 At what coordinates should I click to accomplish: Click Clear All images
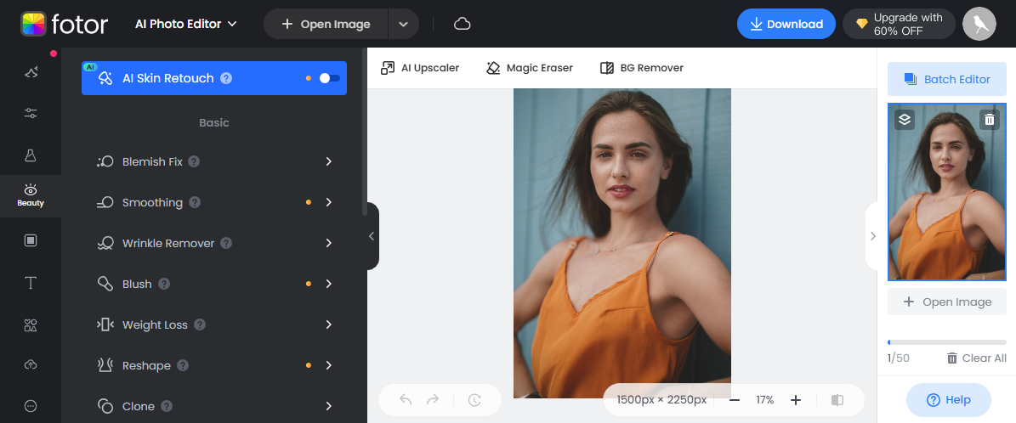coord(977,358)
